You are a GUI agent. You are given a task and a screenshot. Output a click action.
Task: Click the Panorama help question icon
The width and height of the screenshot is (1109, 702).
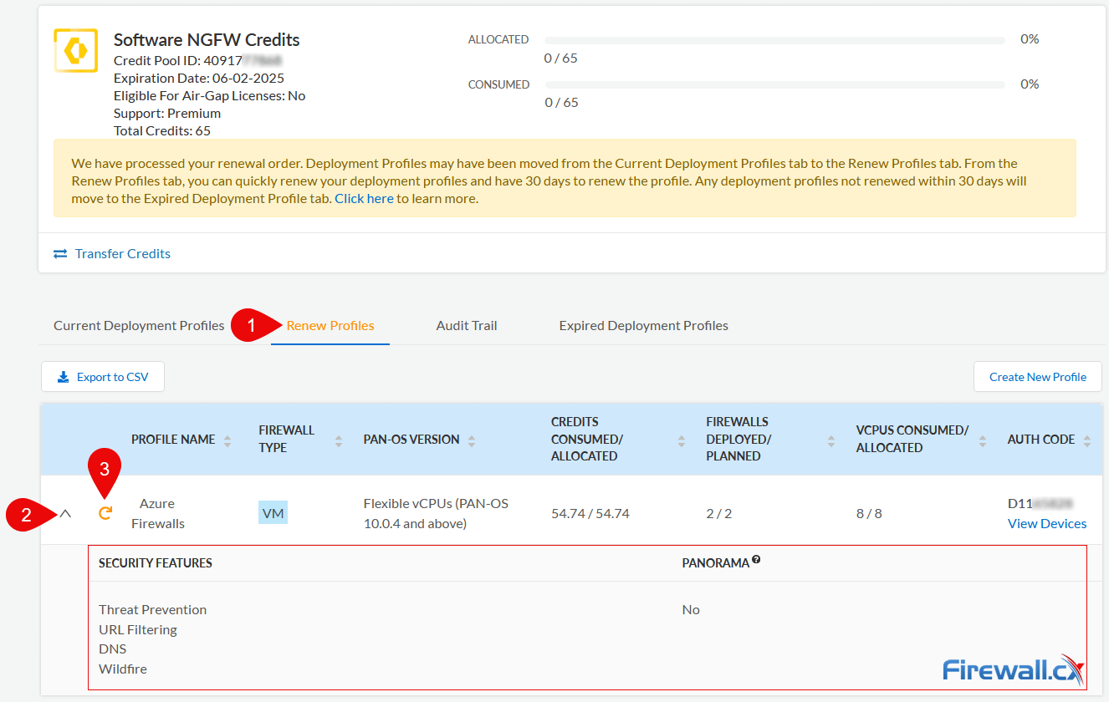point(756,560)
